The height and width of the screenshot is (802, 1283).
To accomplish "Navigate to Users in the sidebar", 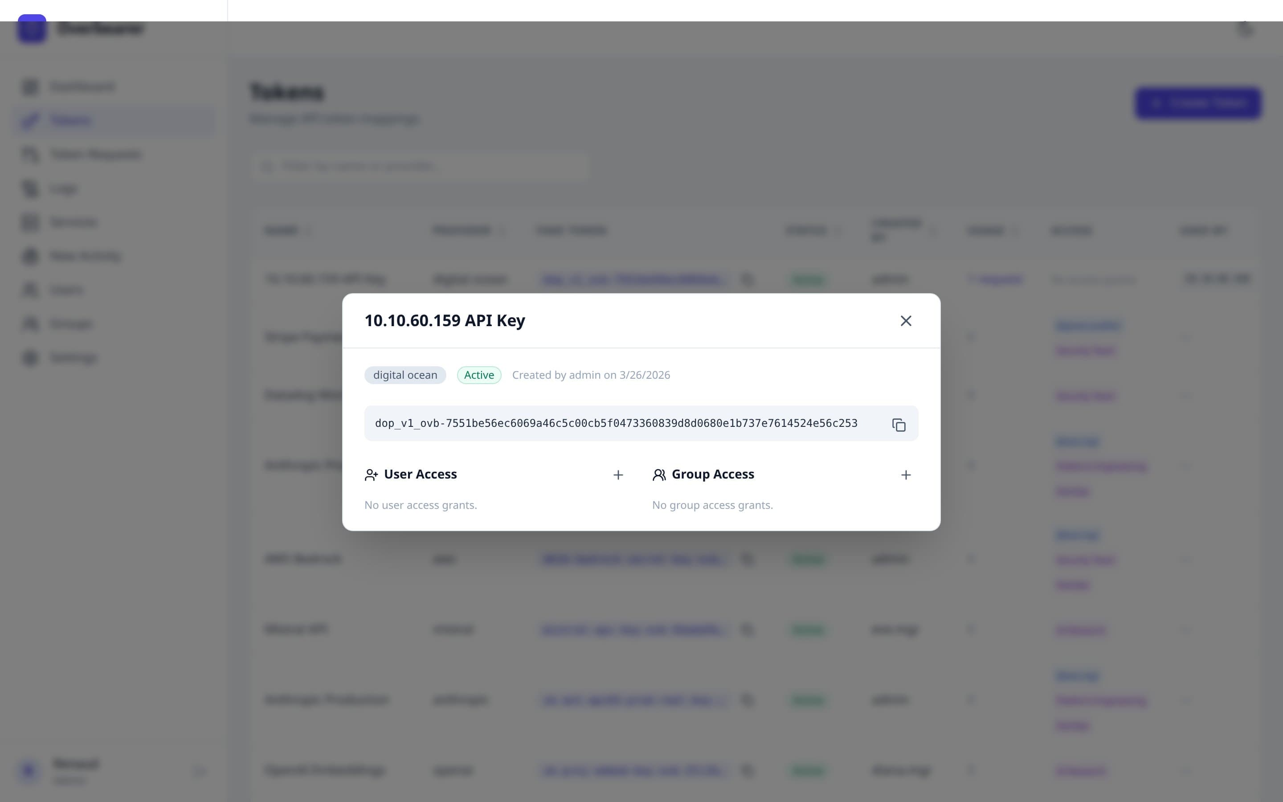I will (30, 290).
